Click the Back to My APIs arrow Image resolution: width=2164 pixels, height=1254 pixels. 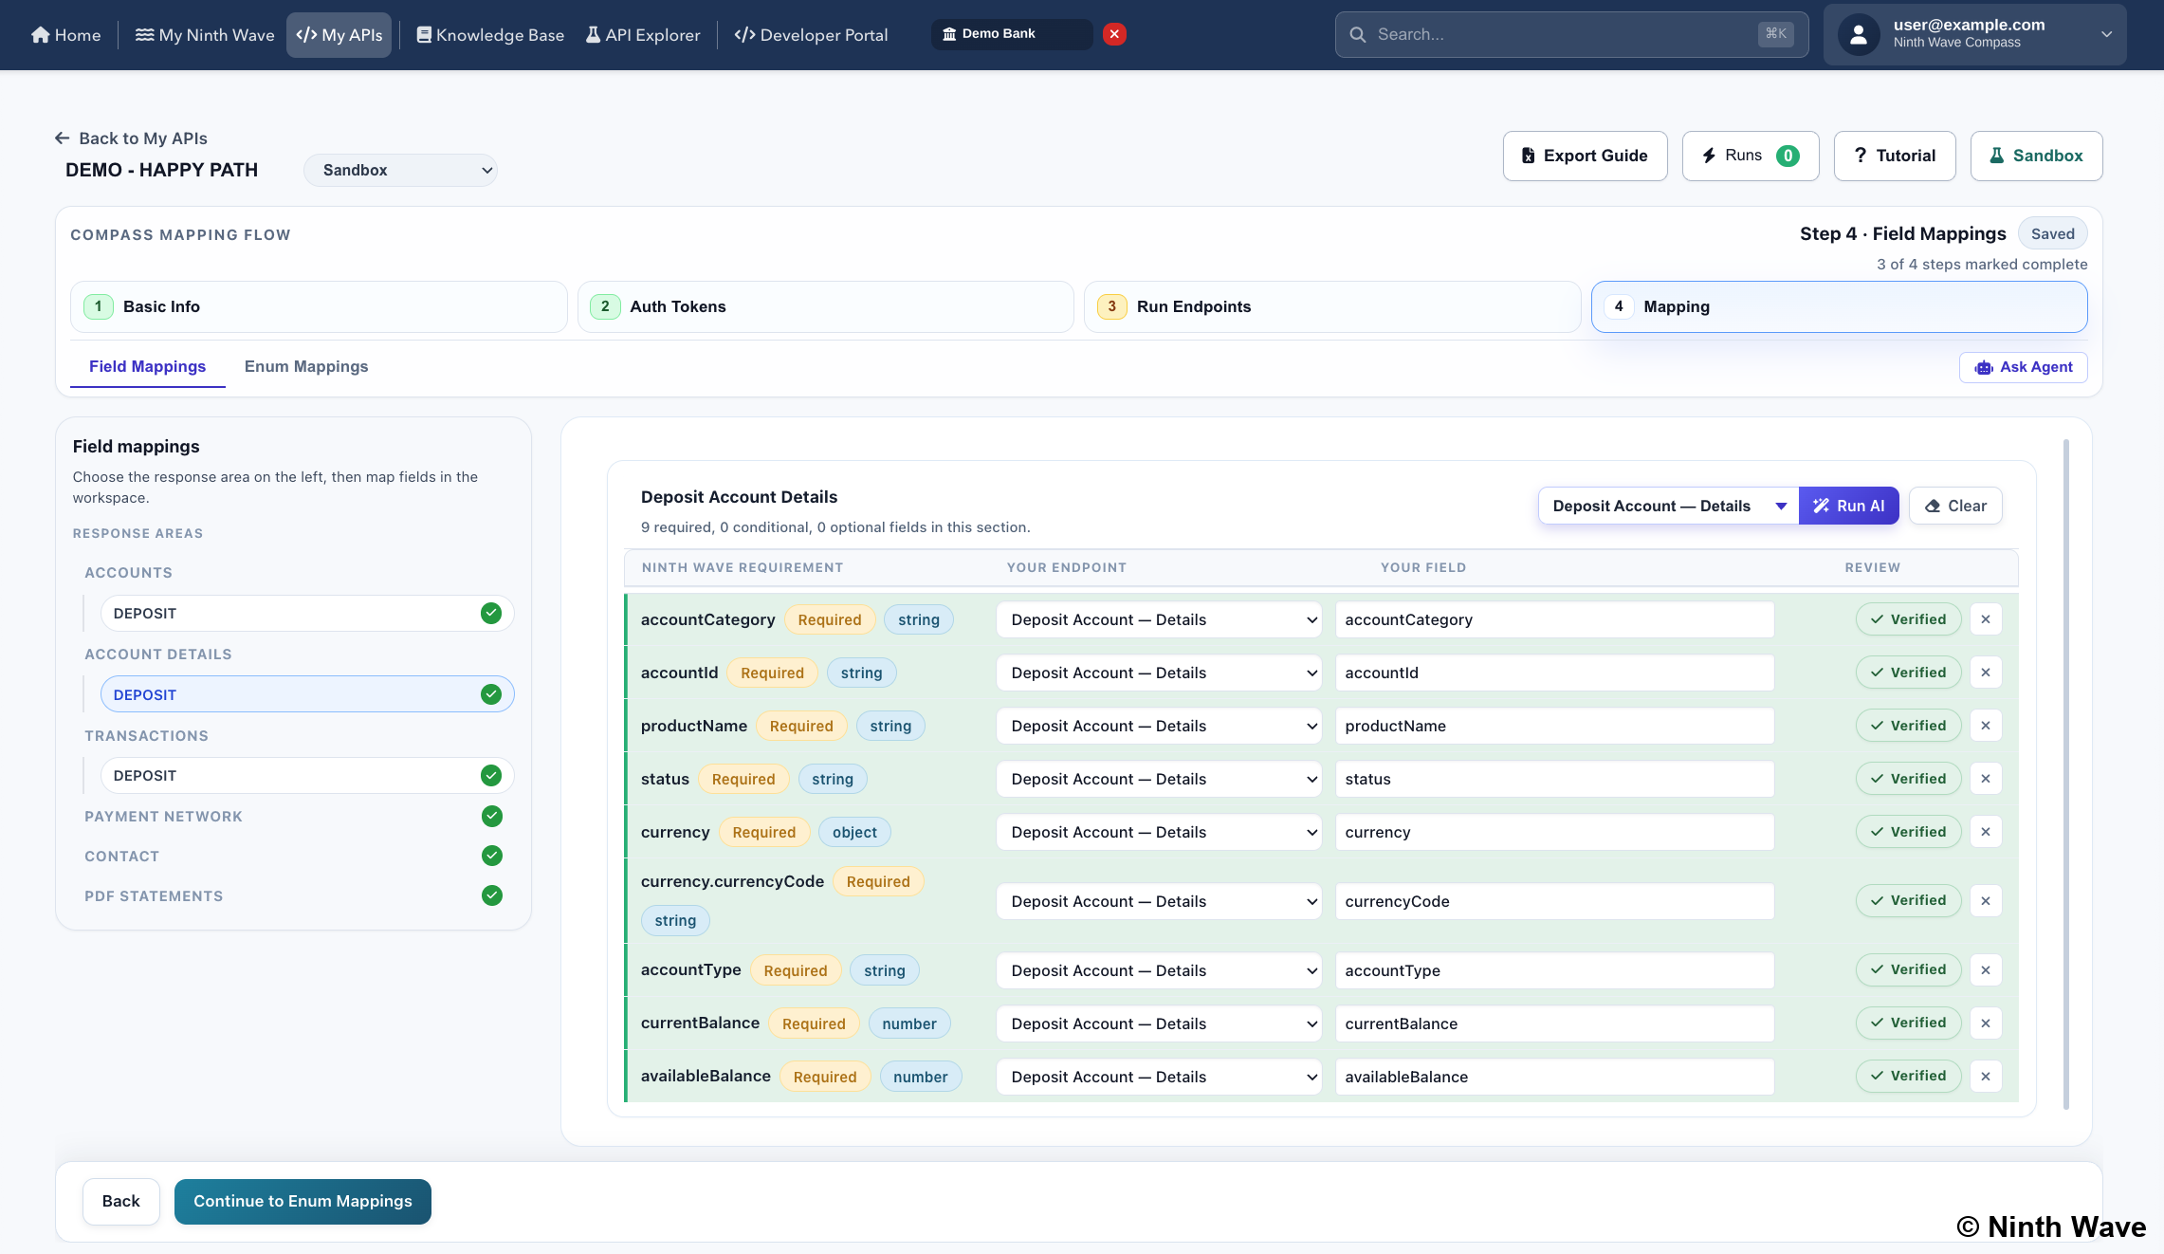pyautogui.click(x=63, y=138)
